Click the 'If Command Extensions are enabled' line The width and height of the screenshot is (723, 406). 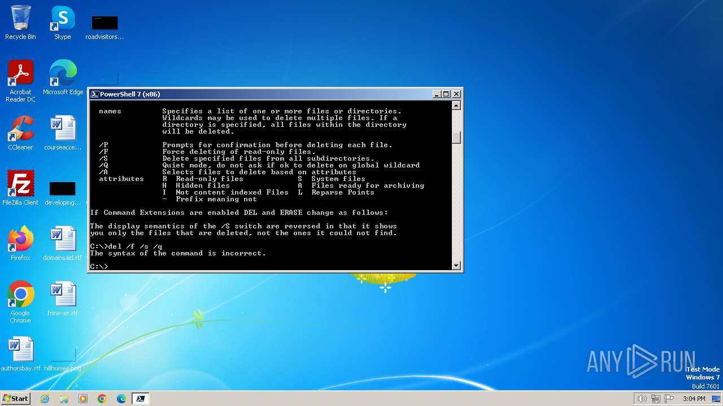(x=239, y=213)
